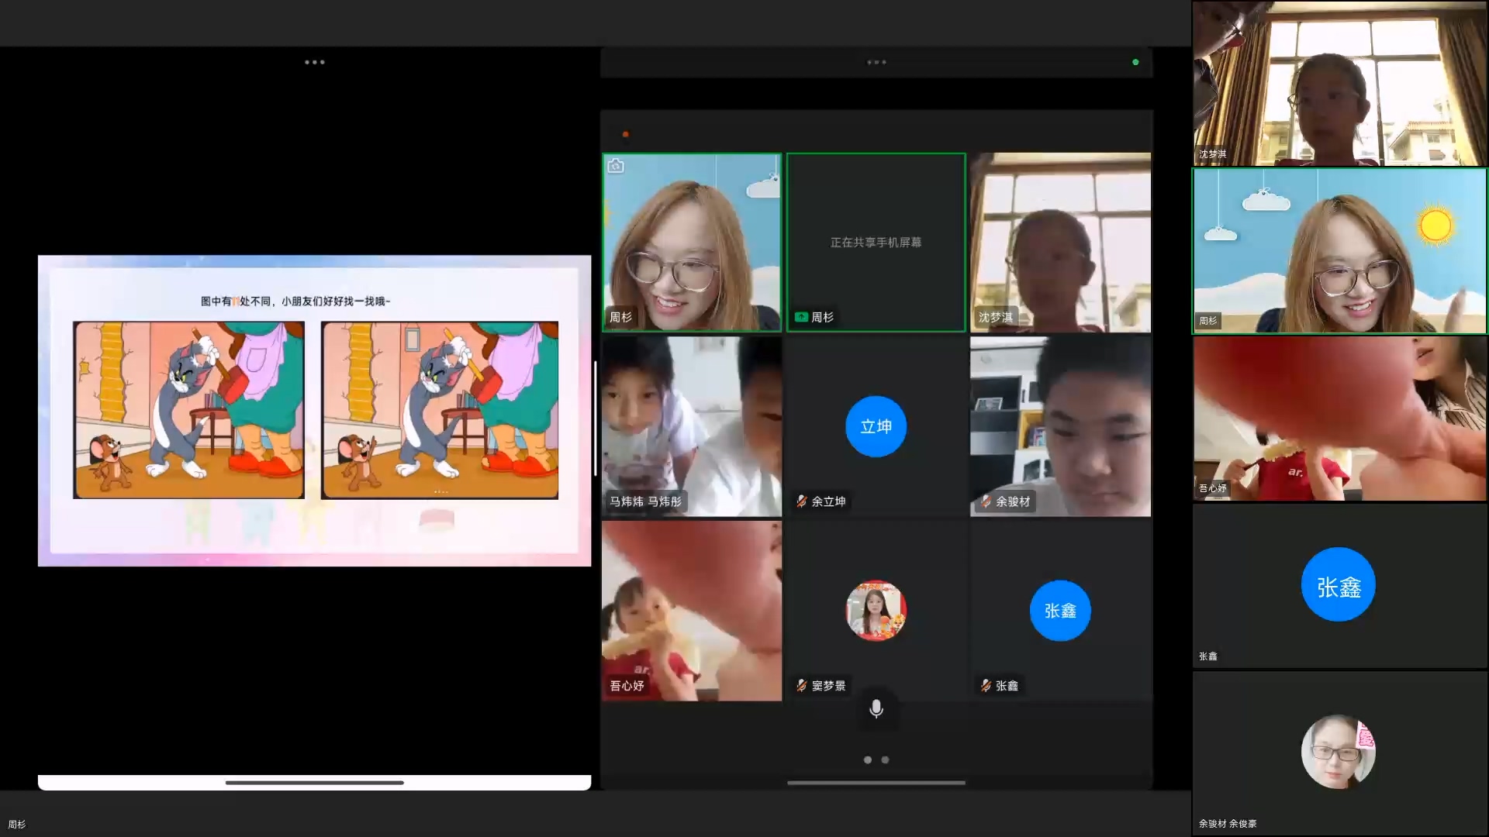Viewport: 1489px width, 837px height.
Task: Click right-hand Tom and Jerry picture
Action: tap(440, 410)
